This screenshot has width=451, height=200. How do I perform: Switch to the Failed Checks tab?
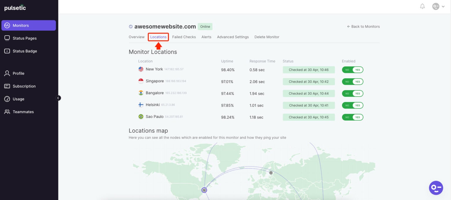184,37
